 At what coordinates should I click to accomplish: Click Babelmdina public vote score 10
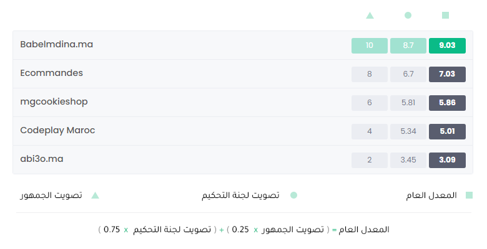click(369, 45)
